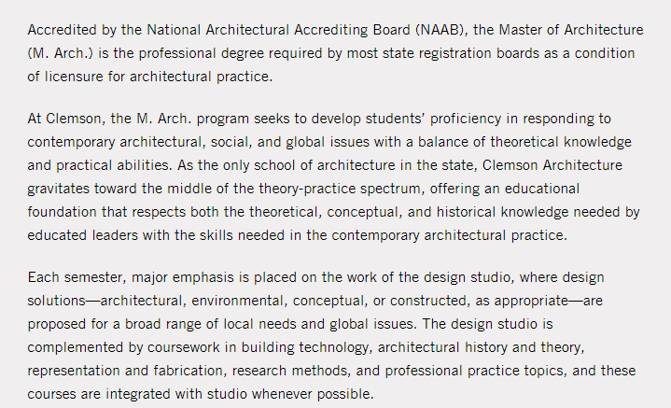Click "design studio" in "work of the design studio"
The height and width of the screenshot is (408, 671).
(468, 277)
